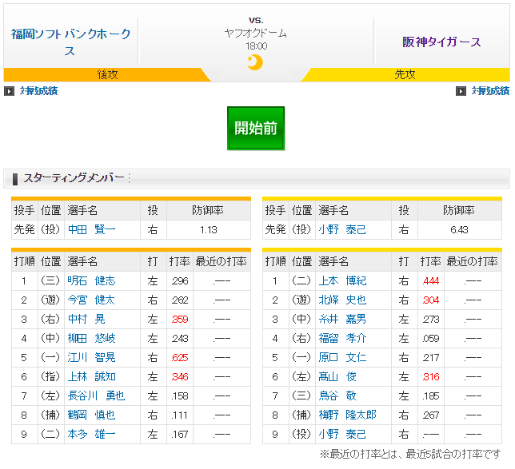Open player 鳥谷 敬 profile

(337, 395)
